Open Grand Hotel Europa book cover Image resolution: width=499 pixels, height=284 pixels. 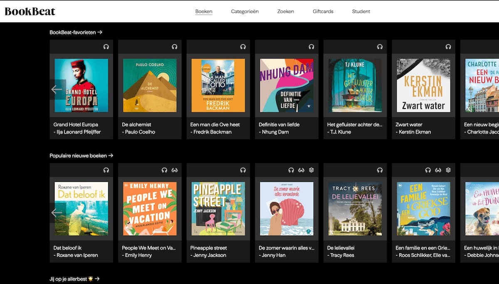(x=82, y=85)
